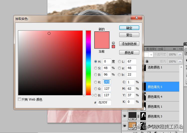Click a rainbow position on the vertical hue slider
The image size is (187, 133).
click(88, 63)
